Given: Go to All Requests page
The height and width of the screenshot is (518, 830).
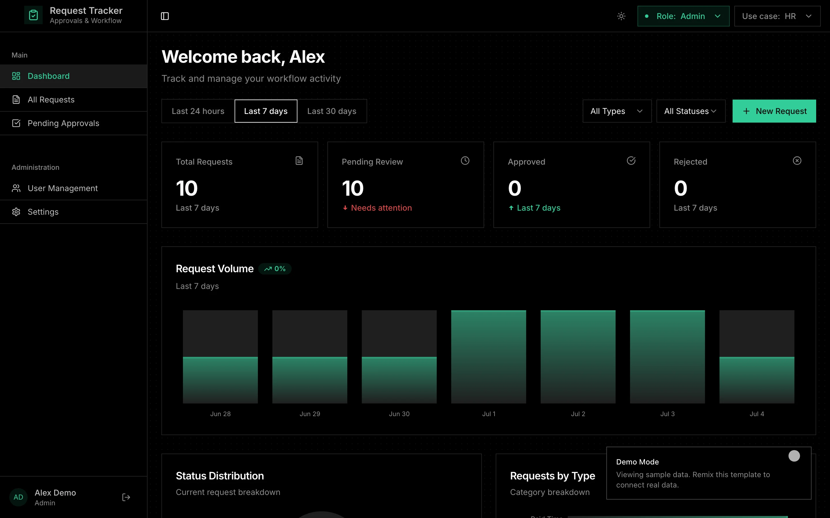Looking at the screenshot, I should pyautogui.click(x=73, y=100).
